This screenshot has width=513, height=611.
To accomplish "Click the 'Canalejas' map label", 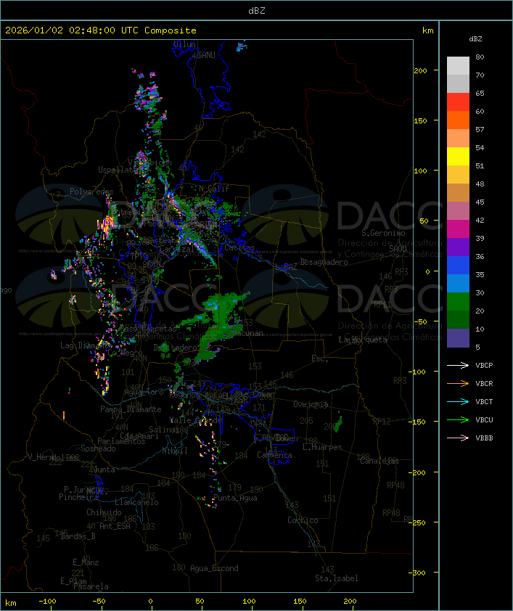I will (379, 462).
